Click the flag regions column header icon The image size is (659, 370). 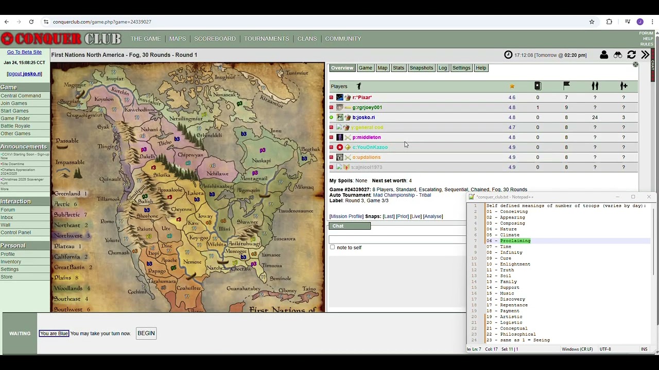[566, 86]
